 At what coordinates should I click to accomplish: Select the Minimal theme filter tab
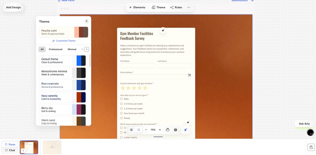[x=72, y=49]
